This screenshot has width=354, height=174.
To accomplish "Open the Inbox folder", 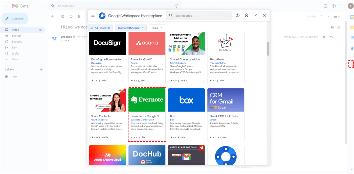I will tap(22, 30).
